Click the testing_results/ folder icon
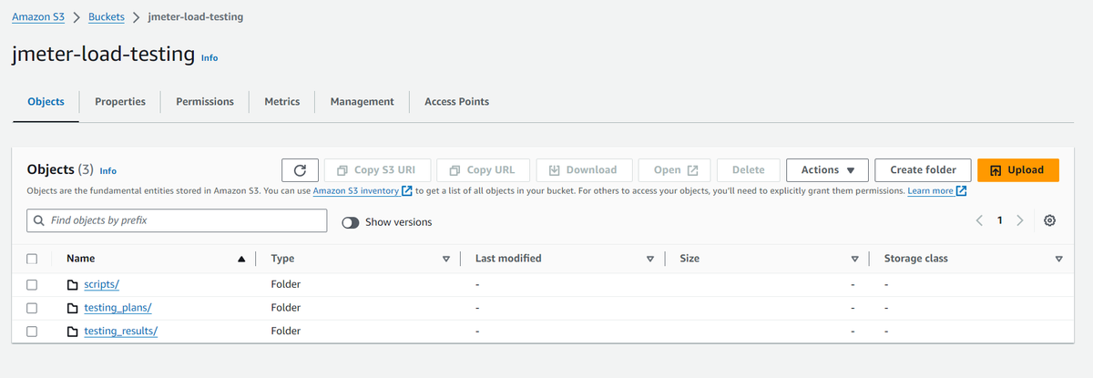The image size is (1093, 378). pos(73,332)
